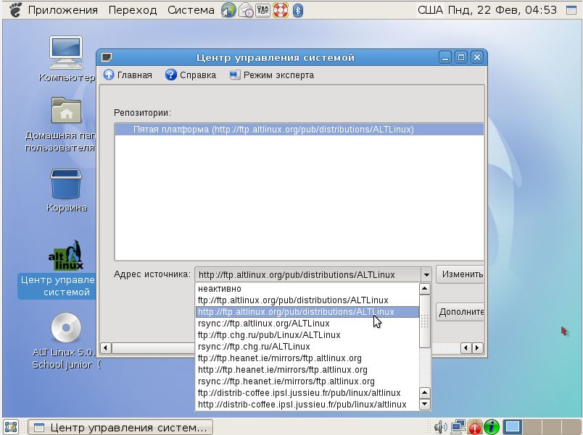Click the Главная up-arrow icon in toolbar
Image resolution: width=583 pixels, height=435 pixels.
109,75
